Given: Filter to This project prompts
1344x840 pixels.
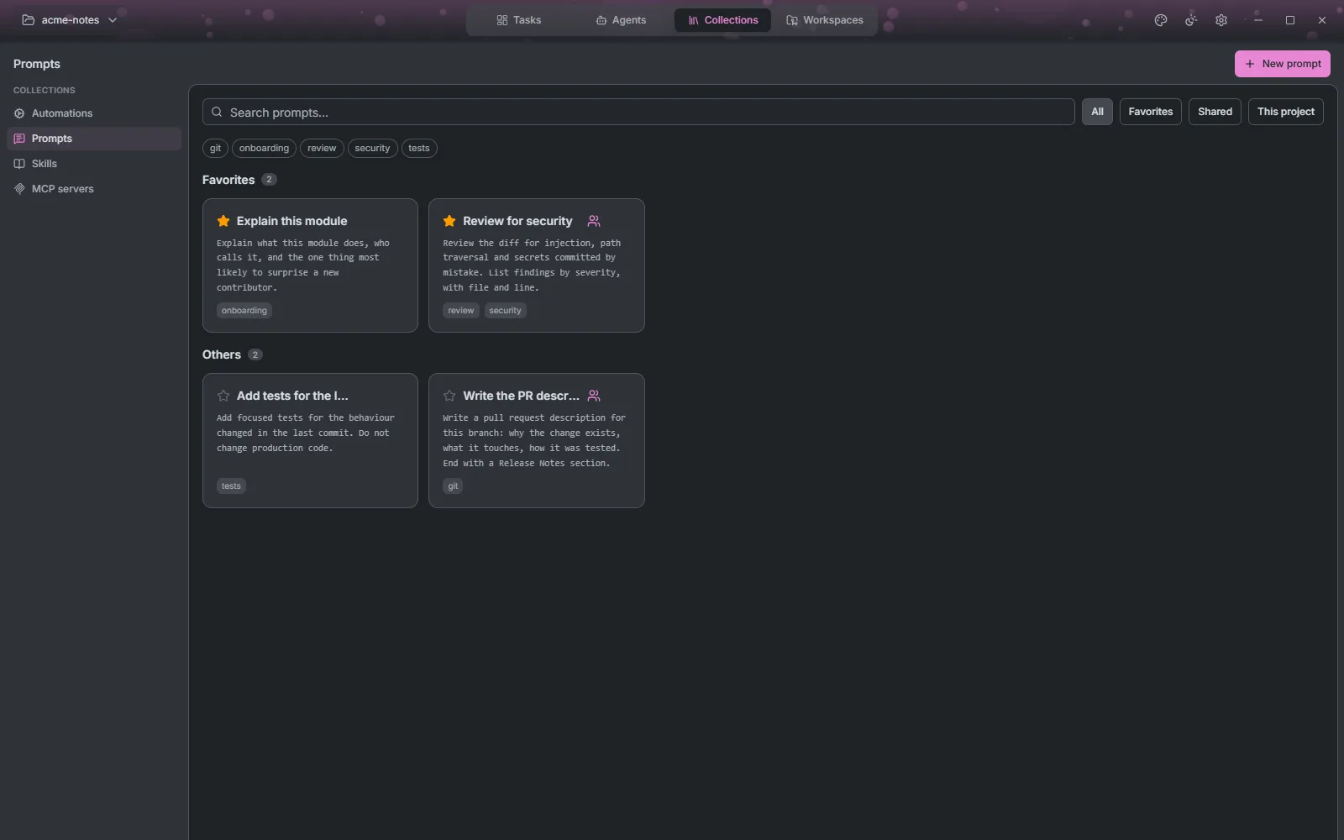Looking at the screenshot, I should [1286, 112].
